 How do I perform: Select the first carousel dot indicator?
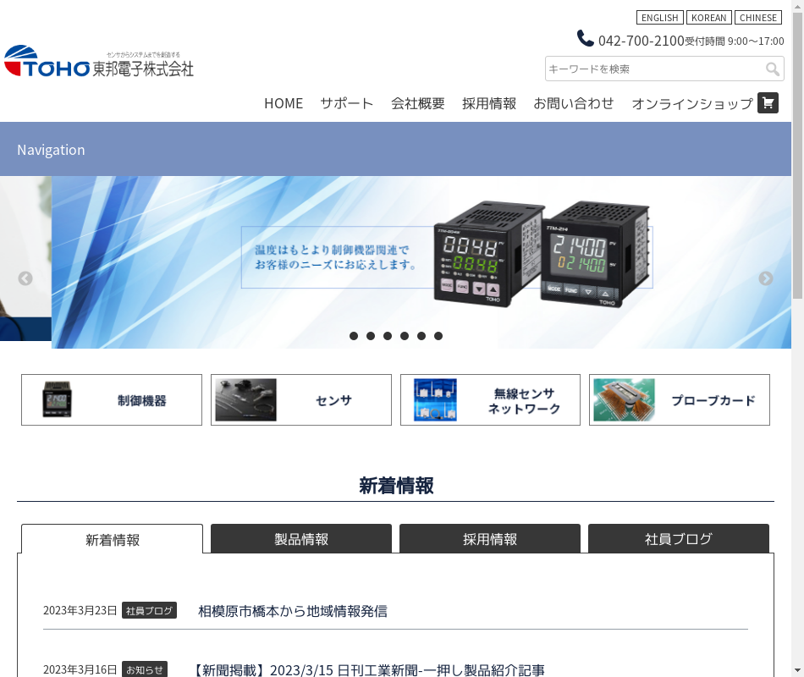[354, 336]
